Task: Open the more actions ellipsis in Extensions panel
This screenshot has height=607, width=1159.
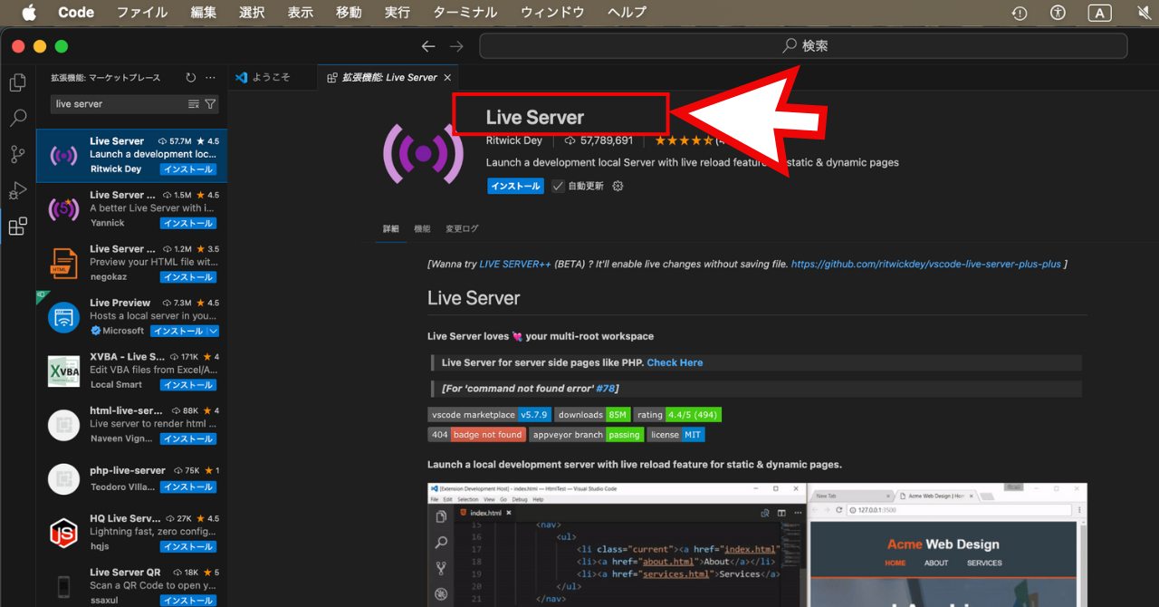Action: 210,78
